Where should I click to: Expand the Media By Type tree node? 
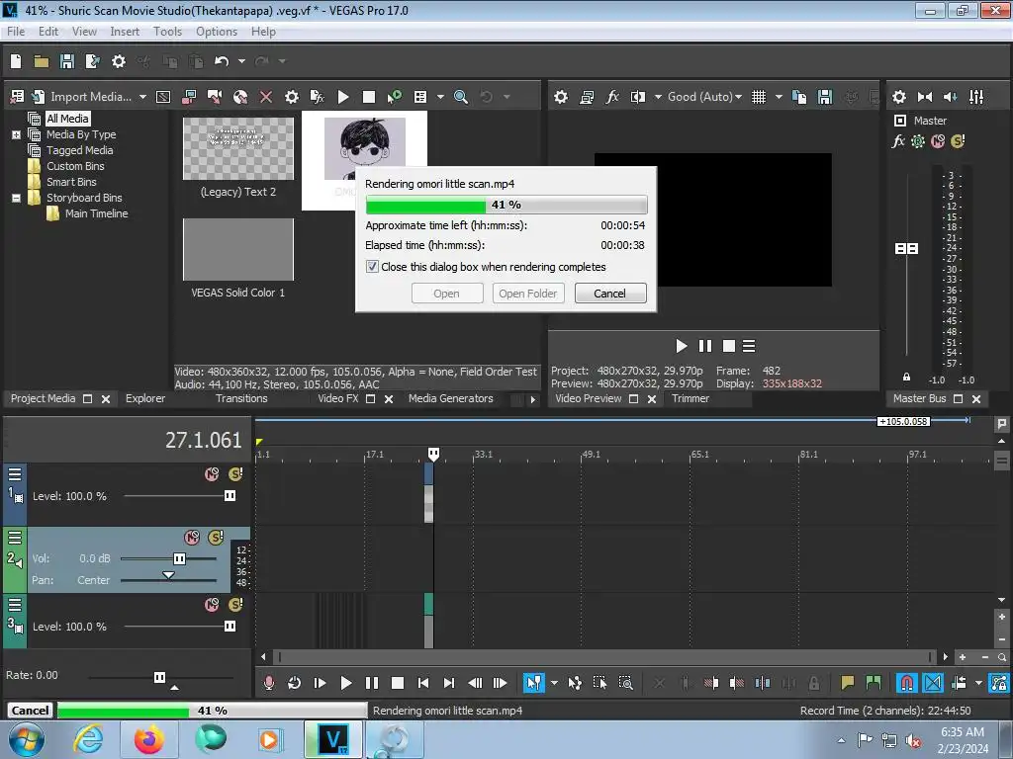point(16,134)
